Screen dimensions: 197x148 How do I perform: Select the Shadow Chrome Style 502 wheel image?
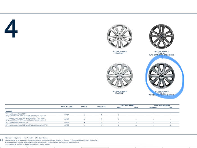click(162, 76)
